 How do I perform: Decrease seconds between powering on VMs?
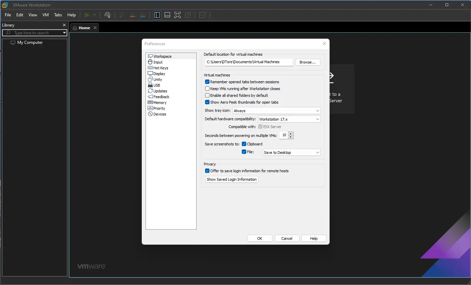(290, 137)
